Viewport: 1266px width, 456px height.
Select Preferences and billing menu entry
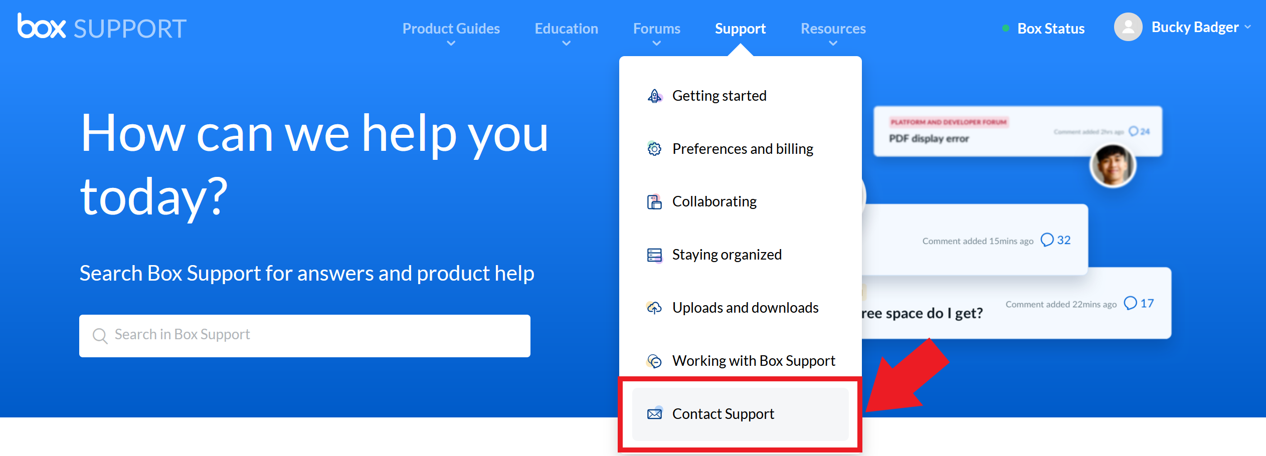741,149
